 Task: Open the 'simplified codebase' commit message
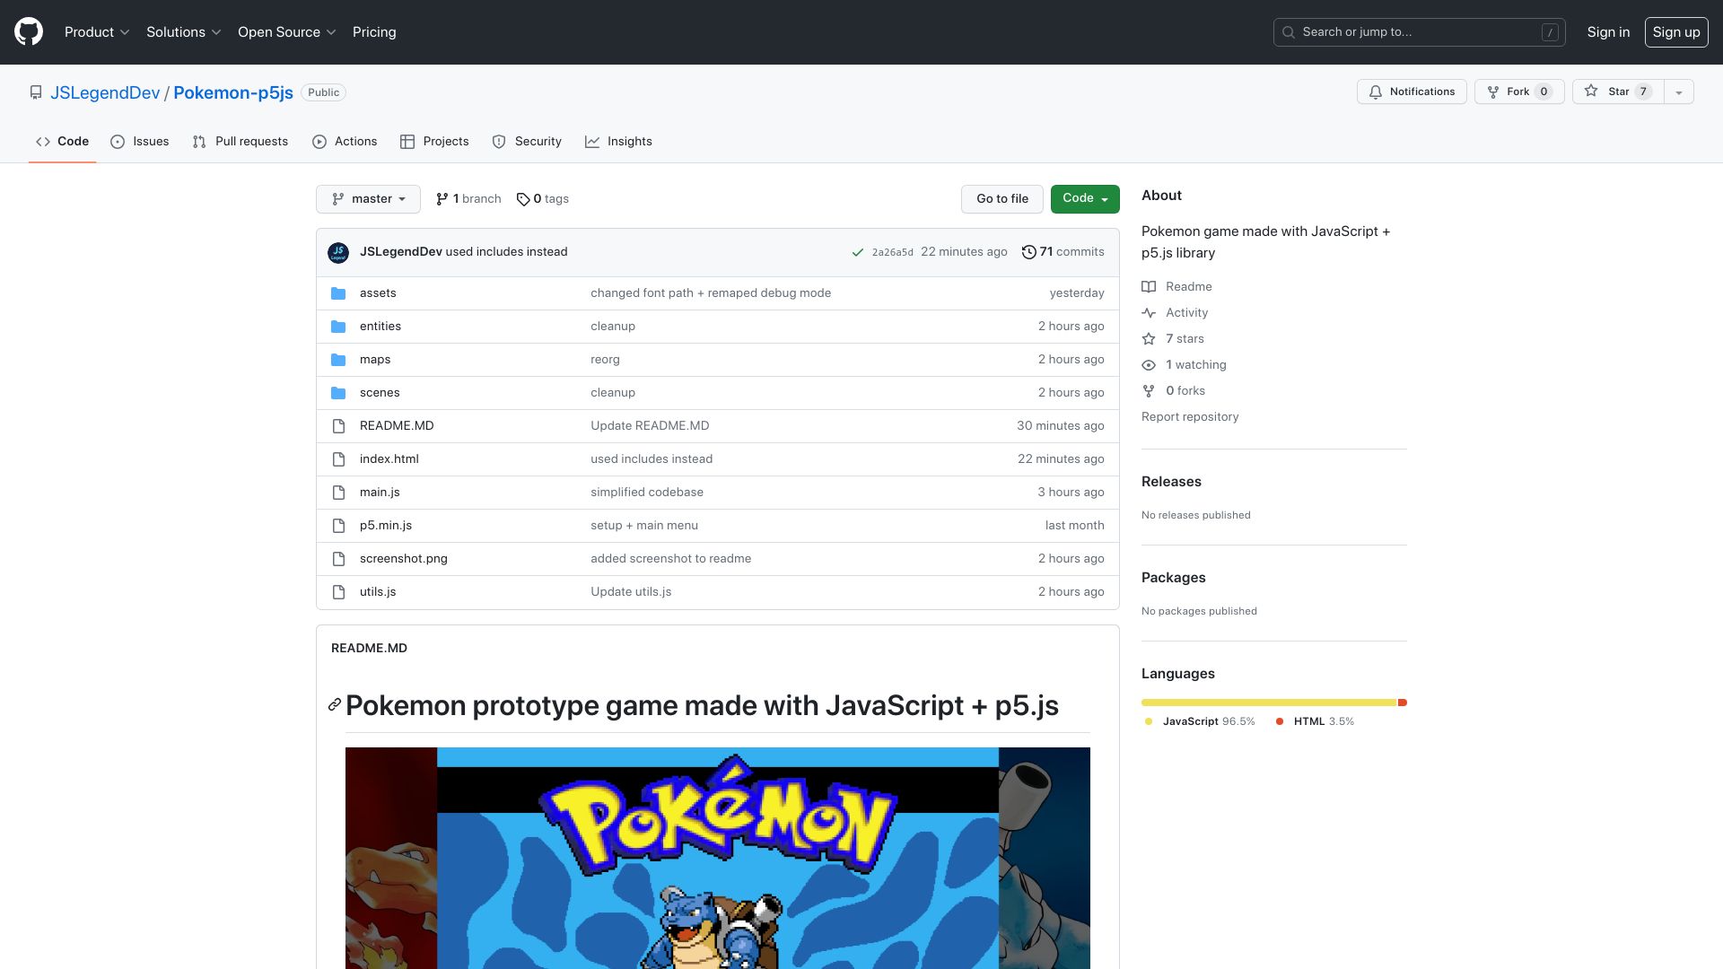(x=647, y=493)
